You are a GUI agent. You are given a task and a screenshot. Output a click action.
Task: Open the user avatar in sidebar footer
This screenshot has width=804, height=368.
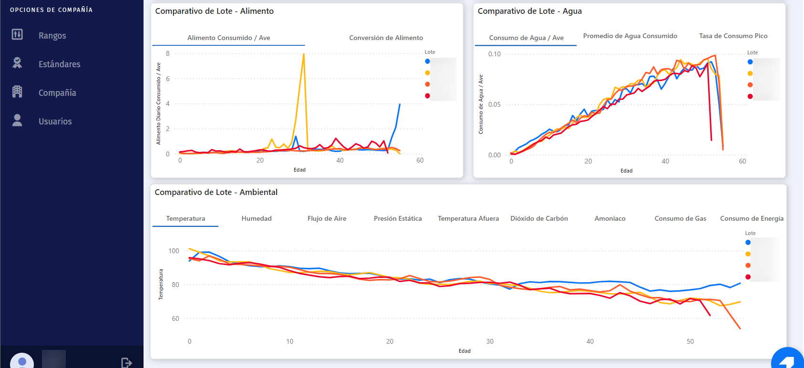coord(22,360)
